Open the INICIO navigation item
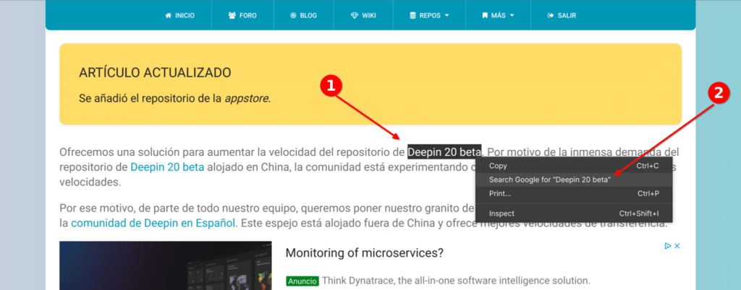 point(179,16)
